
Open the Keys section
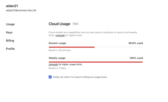tap(9, 32)
